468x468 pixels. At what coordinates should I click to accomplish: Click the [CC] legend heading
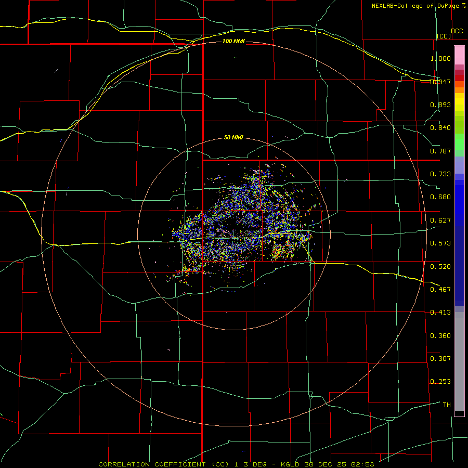click(x=444, y=36)
